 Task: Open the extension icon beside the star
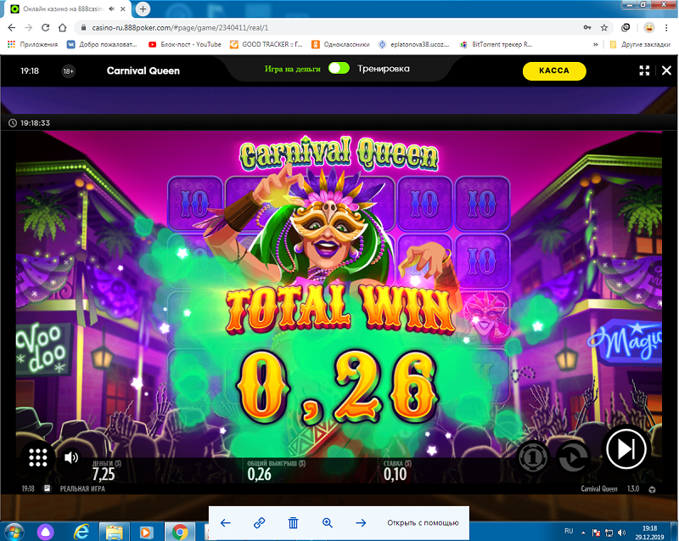626,28
